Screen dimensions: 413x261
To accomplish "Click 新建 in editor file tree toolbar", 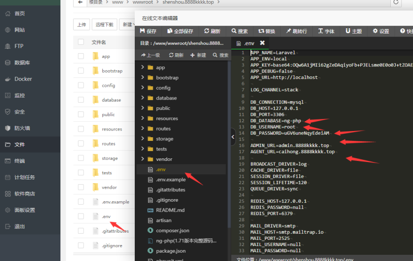I will pos(198,55).
